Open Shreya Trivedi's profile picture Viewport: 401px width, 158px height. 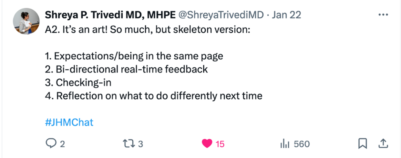26,22
